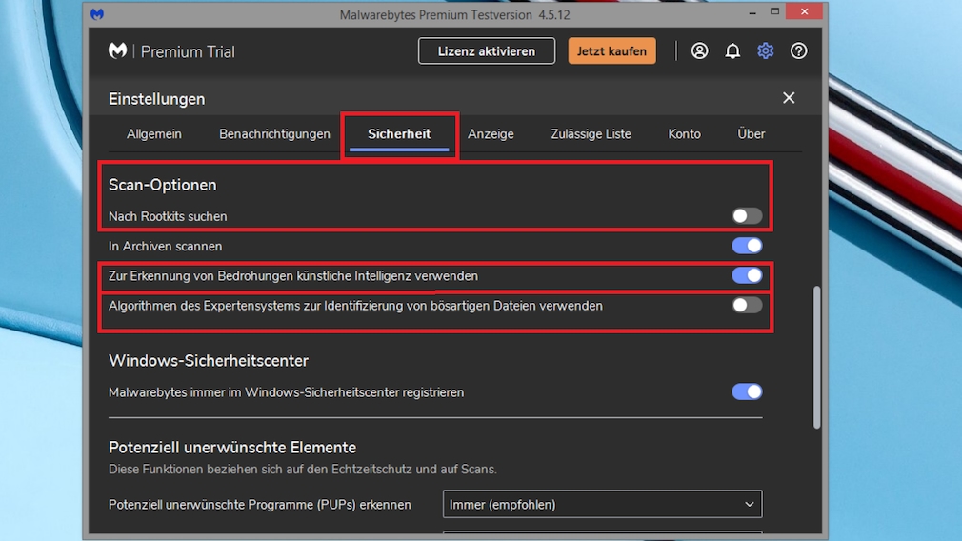
Task: Click the Premium Trial label
Action: 188,51
